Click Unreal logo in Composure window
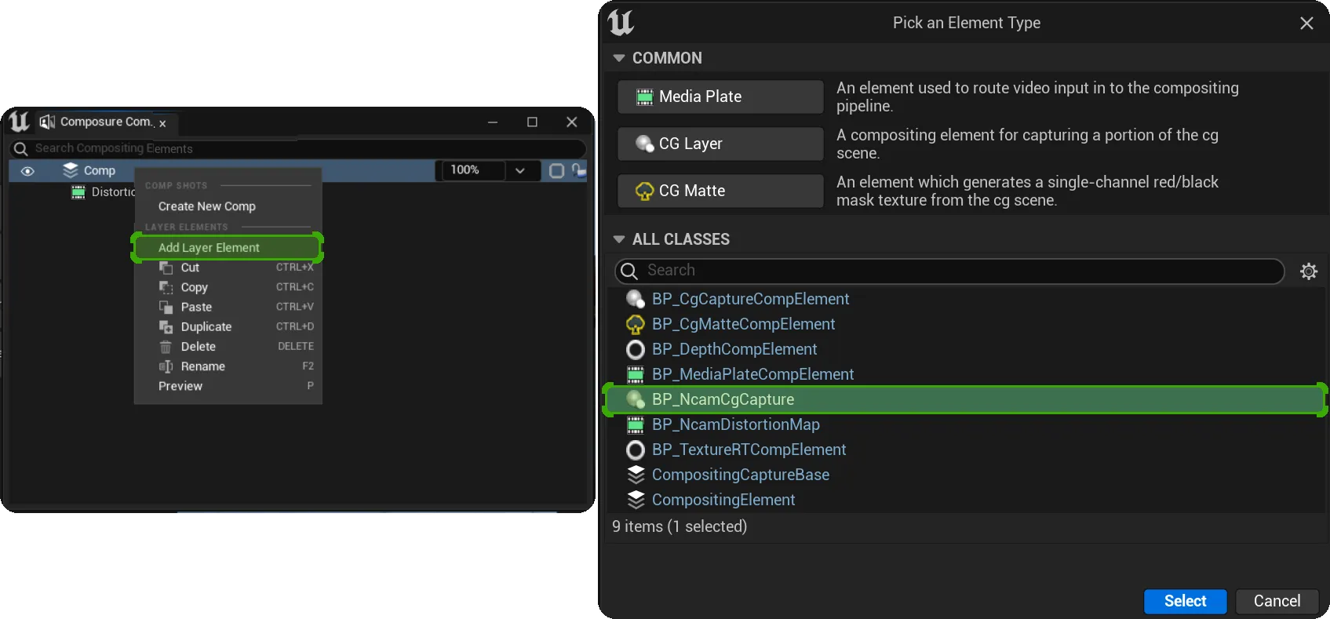This screenshot has width=1330, height=619. click(19, 122)
